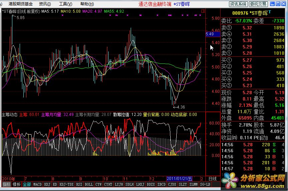Click the 主筹动态 indicator name
Screen dimensions: 288x191
[x=10, y=115]
